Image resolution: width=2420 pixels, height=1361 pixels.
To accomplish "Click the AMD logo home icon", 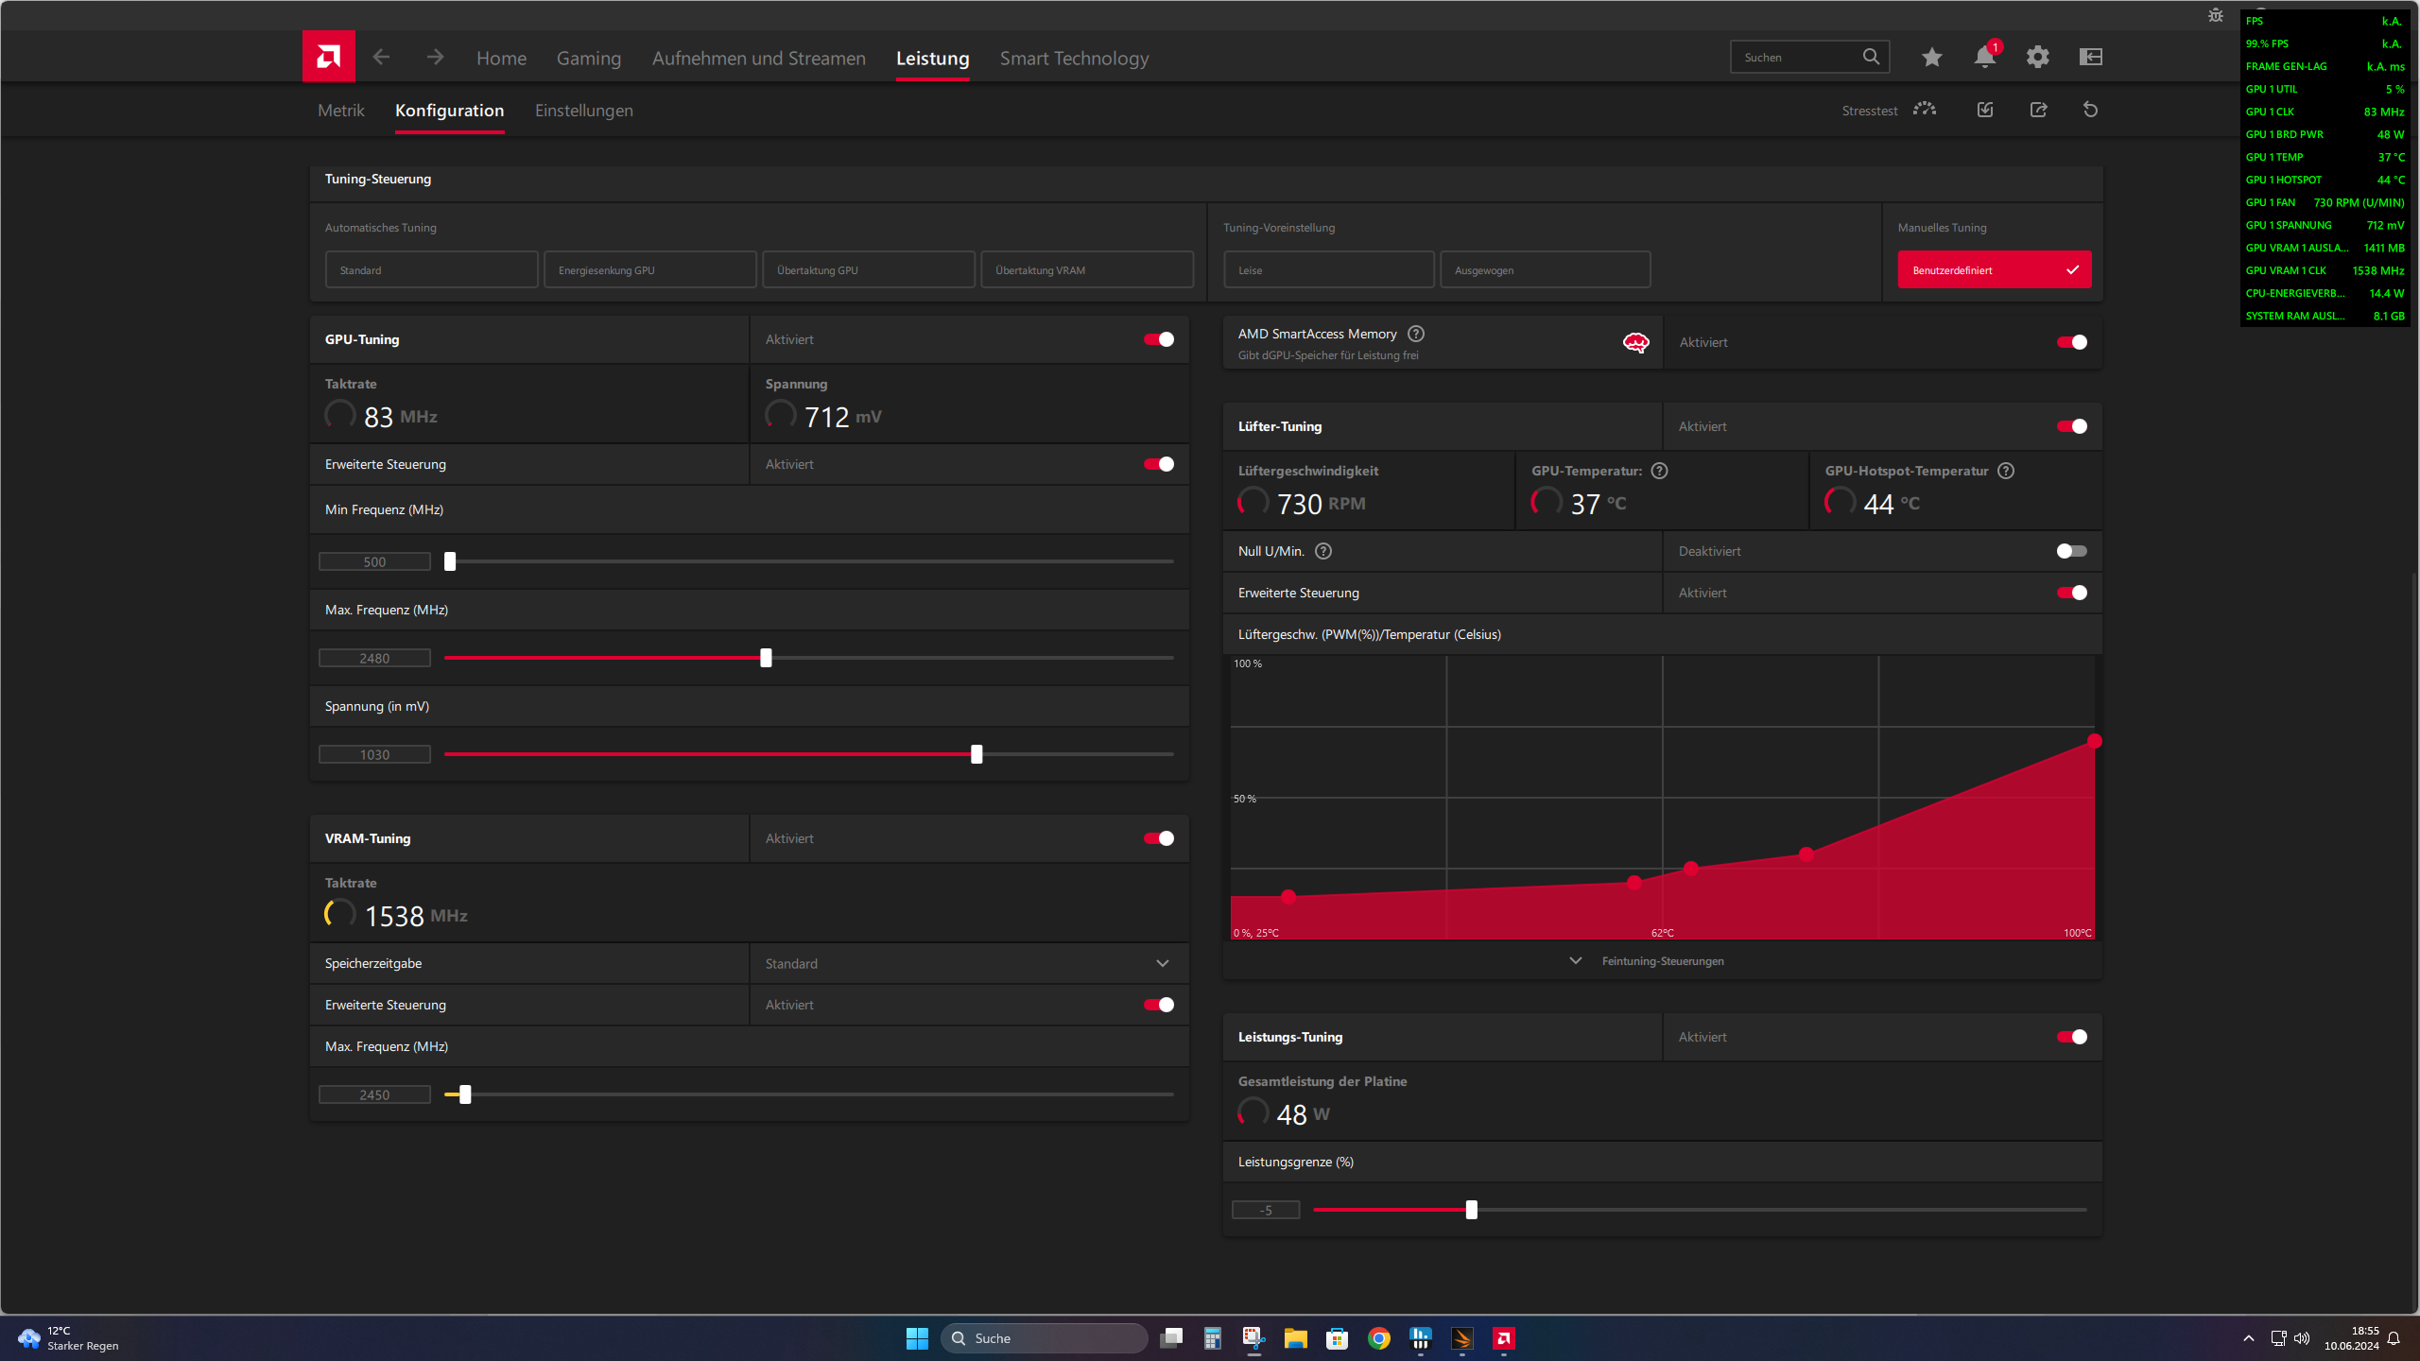I will [328, 57].
